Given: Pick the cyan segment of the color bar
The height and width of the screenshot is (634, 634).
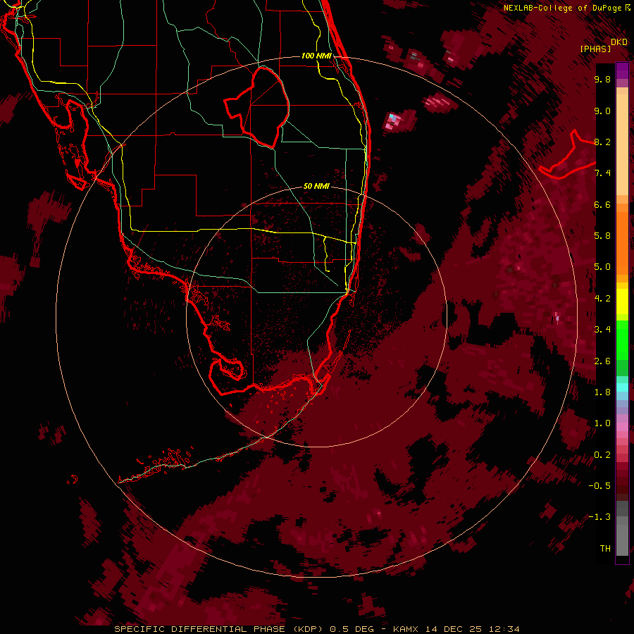Looking at the screenshot, I should (622, 387).
